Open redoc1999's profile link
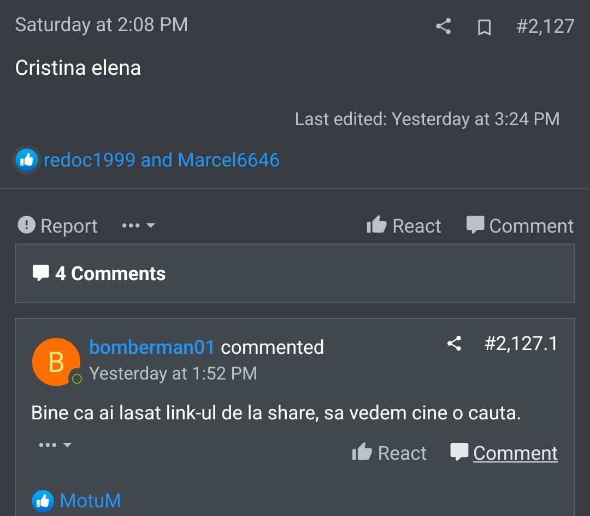The width and height of the screenshot is (590, 516). pos(89,160)
